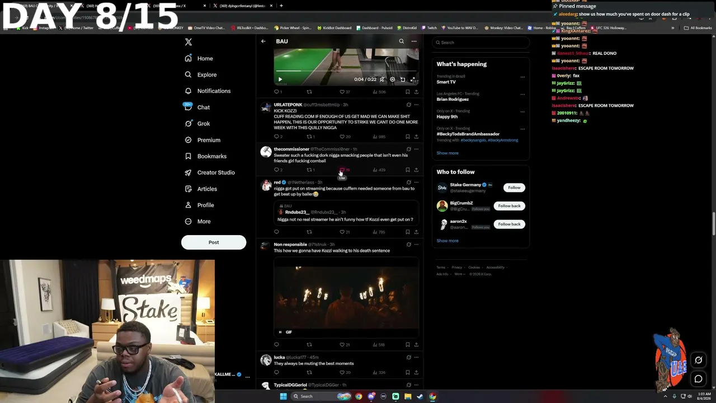This screenshot has width=716, height=403.
Task: Open the #BeckyTodsBrandAmbassador trend
Action: click(x=468, y=134)
